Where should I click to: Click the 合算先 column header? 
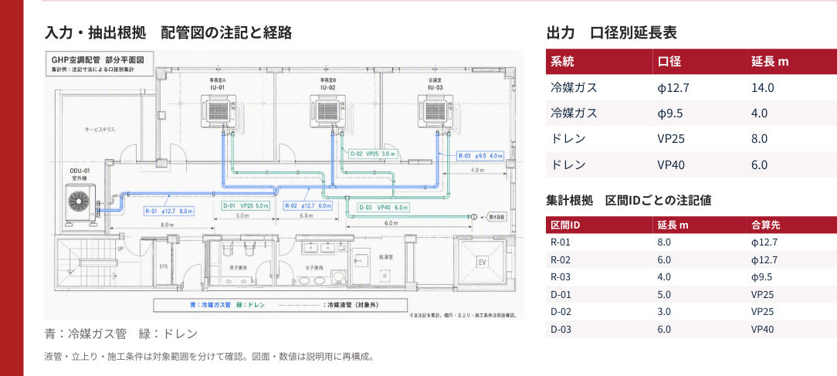(765, 225)
